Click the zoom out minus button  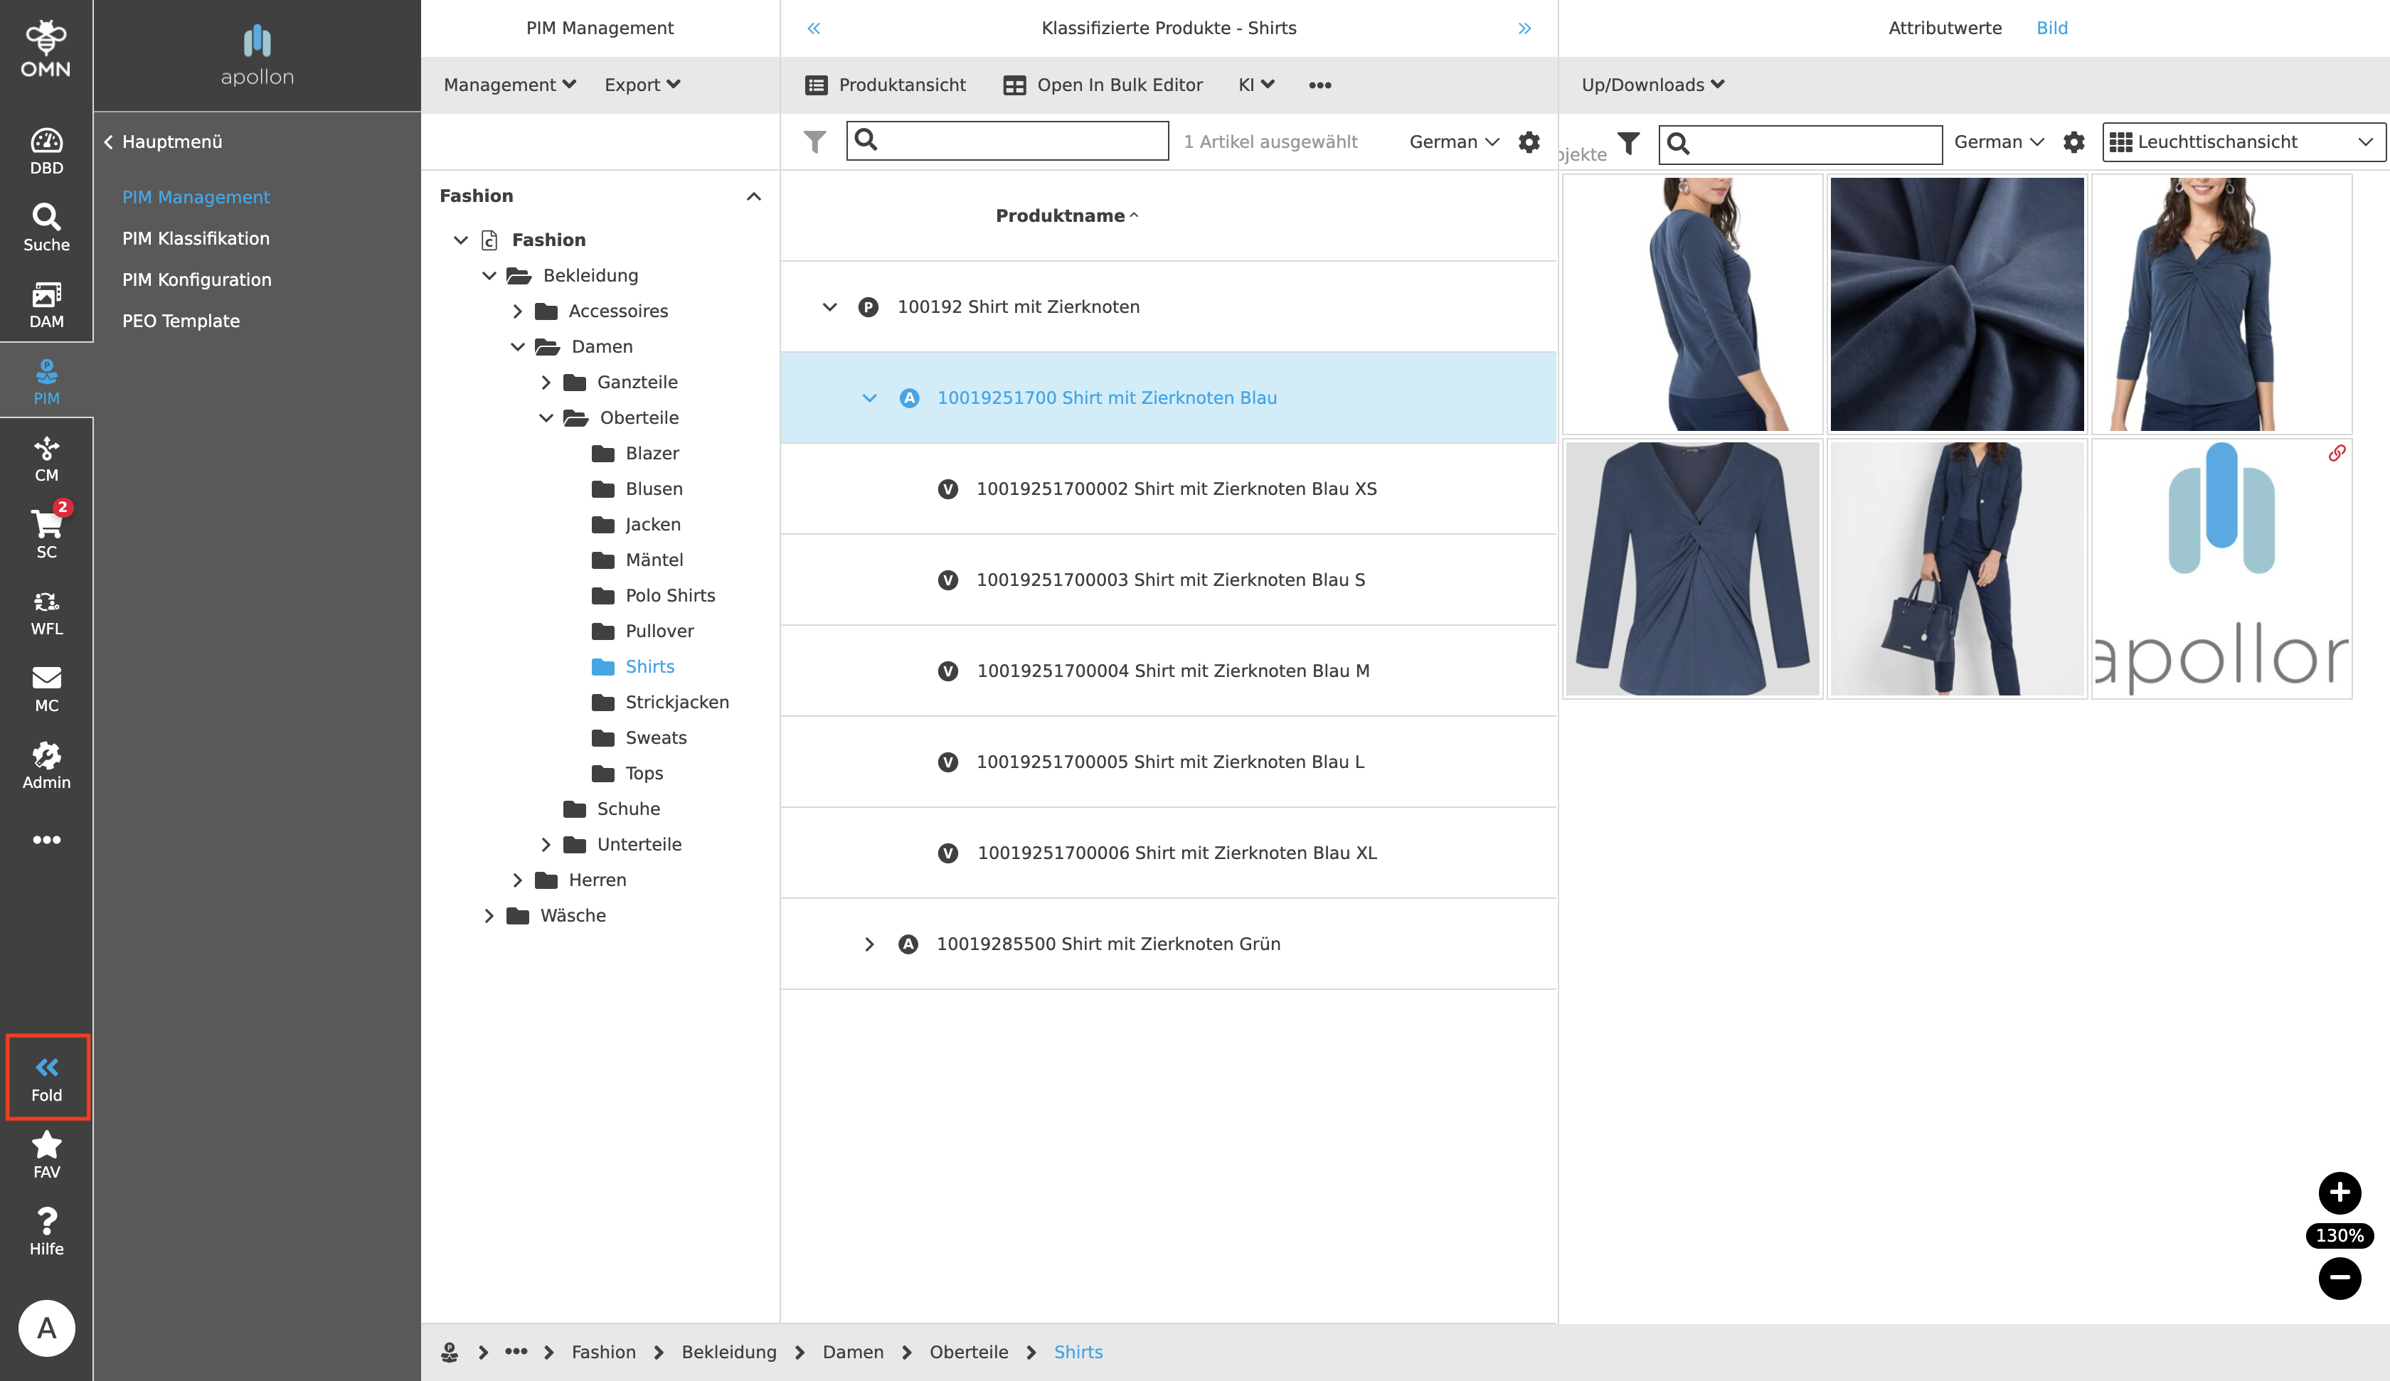click(x=2339, y=1278)
